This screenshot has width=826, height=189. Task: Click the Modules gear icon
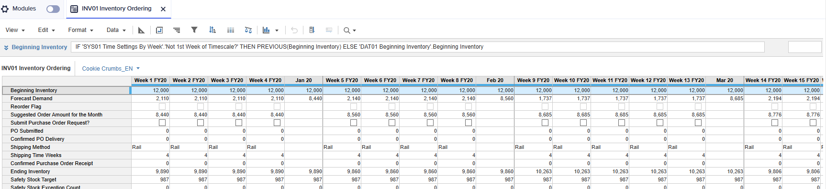5,9
